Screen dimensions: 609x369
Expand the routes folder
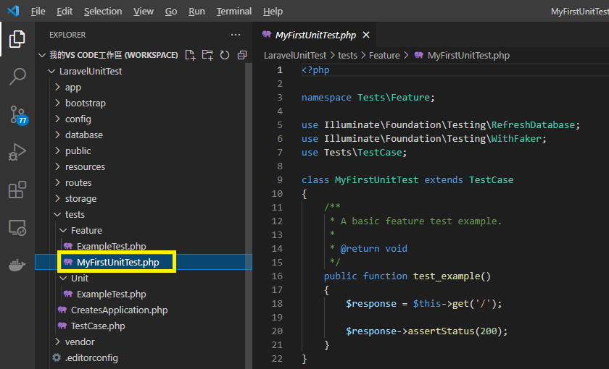click(x=57, y=182)
